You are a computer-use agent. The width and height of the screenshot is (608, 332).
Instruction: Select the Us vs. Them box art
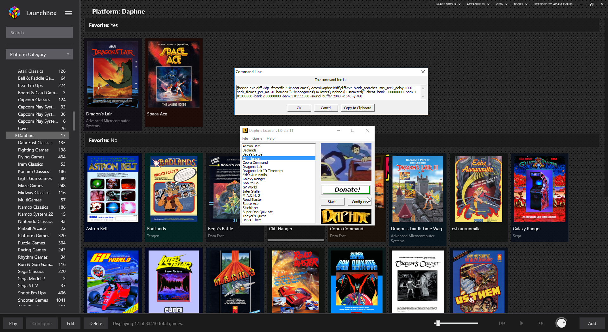[x=478, y=281]
